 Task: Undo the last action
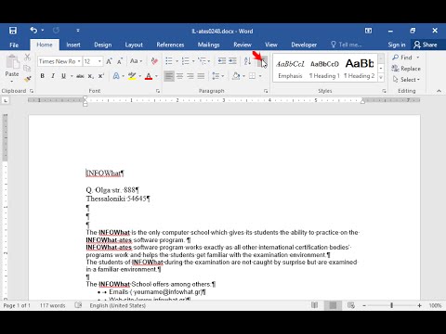coord(33,31)
